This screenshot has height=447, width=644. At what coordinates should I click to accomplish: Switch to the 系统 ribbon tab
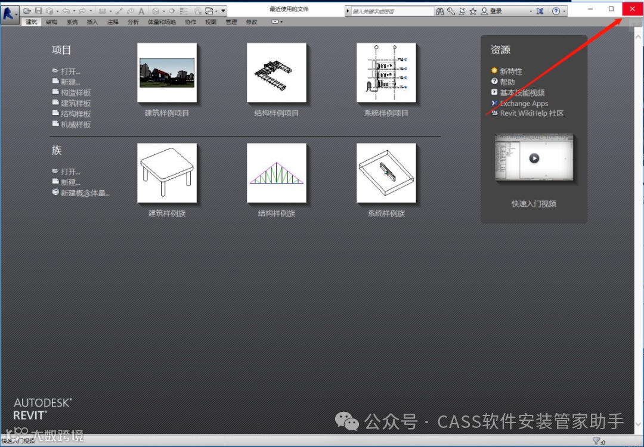[x=72, y=22]
